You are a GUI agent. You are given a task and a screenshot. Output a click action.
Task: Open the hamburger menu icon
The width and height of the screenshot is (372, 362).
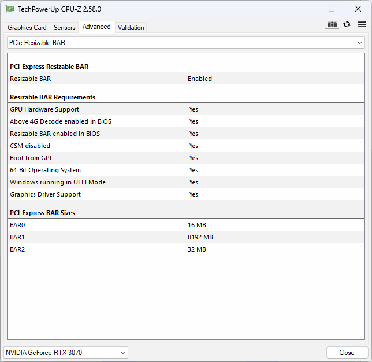tap(362, 24)
